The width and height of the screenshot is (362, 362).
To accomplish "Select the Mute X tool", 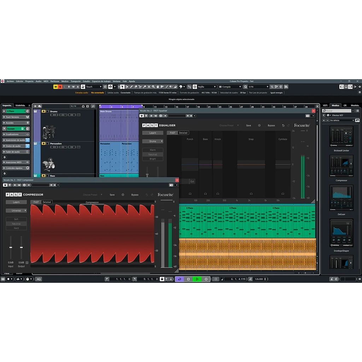I will point(149,87).
